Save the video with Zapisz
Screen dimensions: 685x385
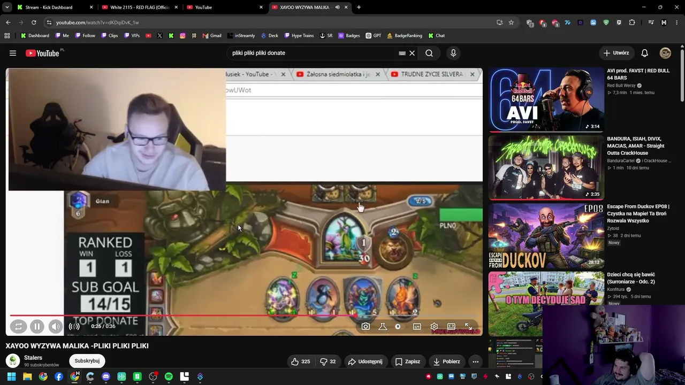click(407, 361)
